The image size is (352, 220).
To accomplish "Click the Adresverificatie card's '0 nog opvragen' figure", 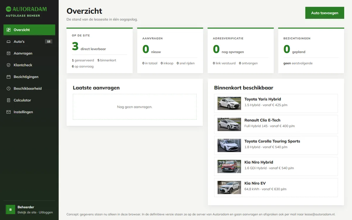I will [229, 49].
